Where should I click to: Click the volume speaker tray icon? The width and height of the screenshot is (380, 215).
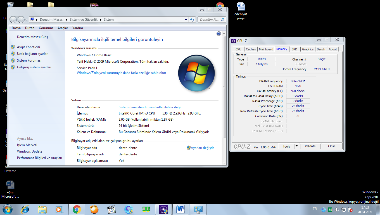tap(337, 210)
